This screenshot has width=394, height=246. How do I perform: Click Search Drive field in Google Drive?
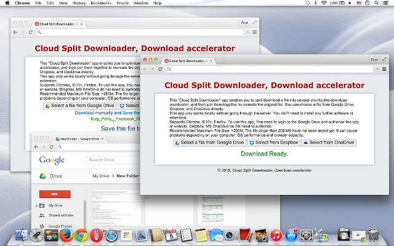(113, 160)
